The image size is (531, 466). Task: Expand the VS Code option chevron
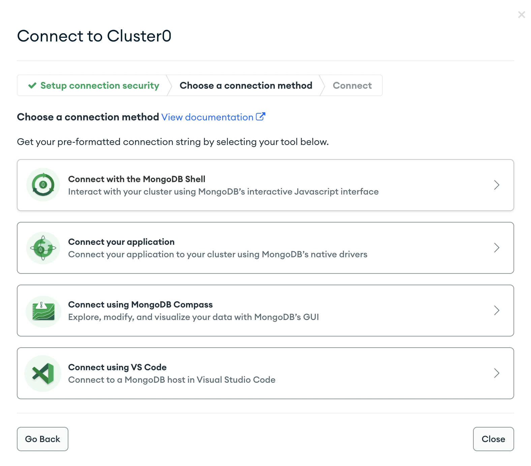click(497, 373)
